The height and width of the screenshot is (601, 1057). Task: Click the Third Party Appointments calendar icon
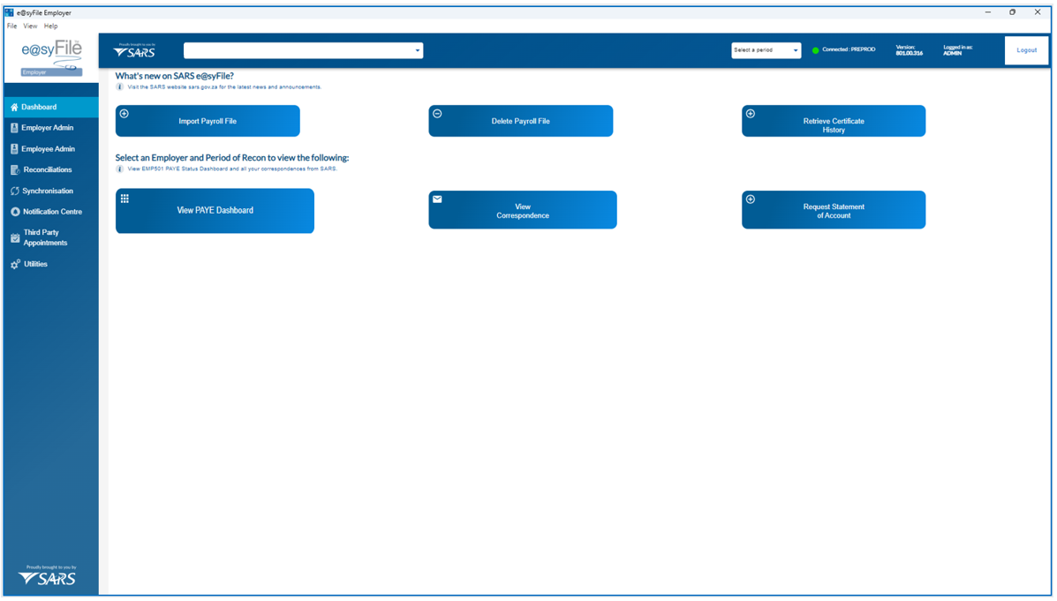tap(15, 237)
